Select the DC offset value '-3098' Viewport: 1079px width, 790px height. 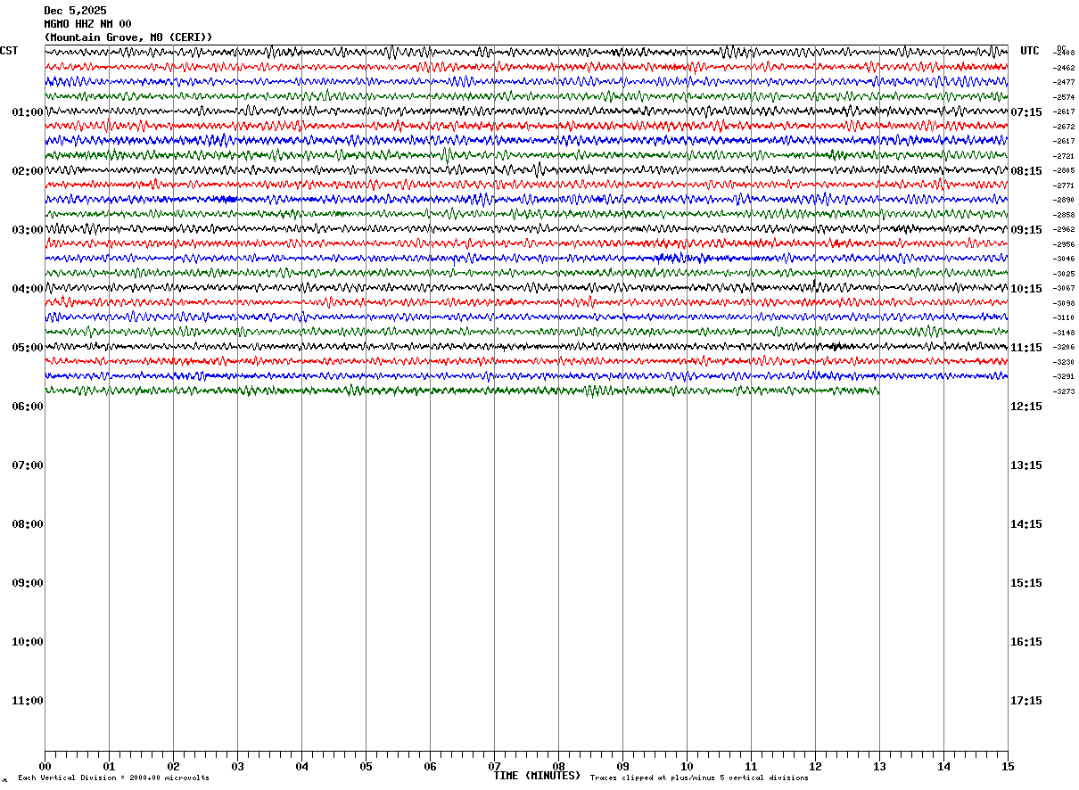point(1064,303)
